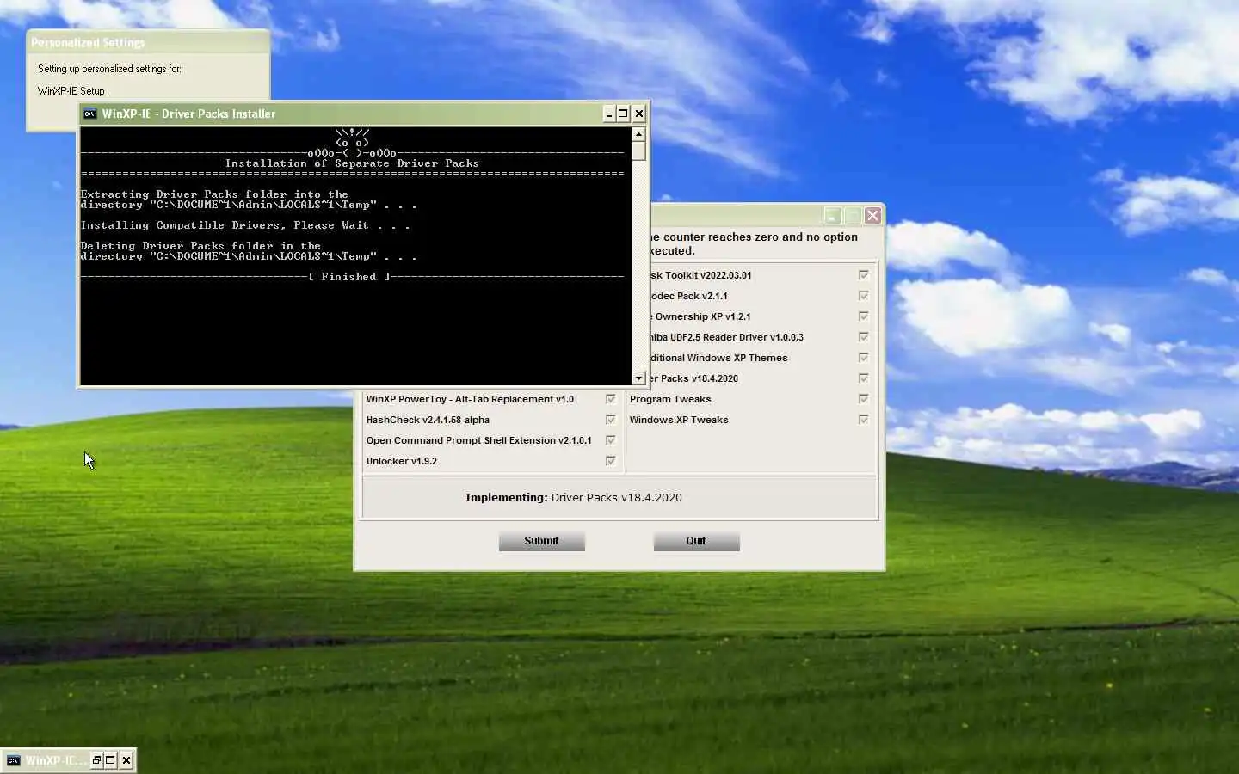Toggle the Codec Pack v2.1.1 checkbox

pos(864,296)
